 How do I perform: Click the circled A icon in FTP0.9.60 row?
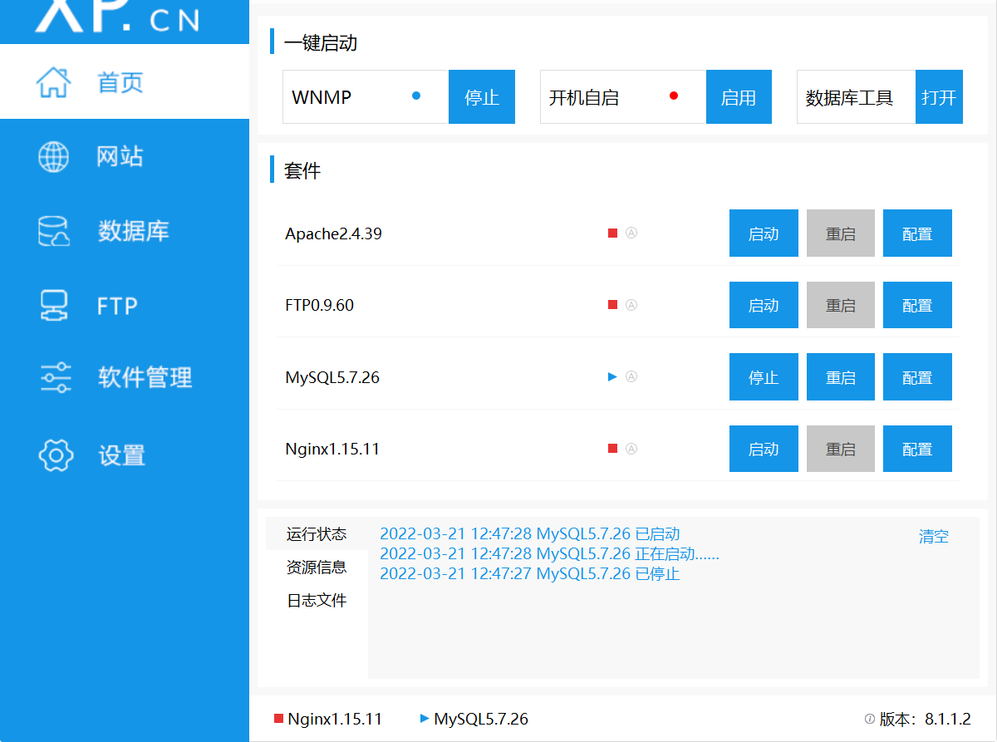click(x=631, y=305)
